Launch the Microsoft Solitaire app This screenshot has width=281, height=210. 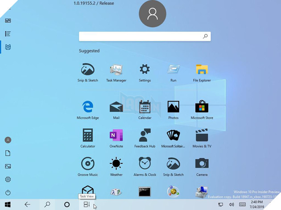174,138
